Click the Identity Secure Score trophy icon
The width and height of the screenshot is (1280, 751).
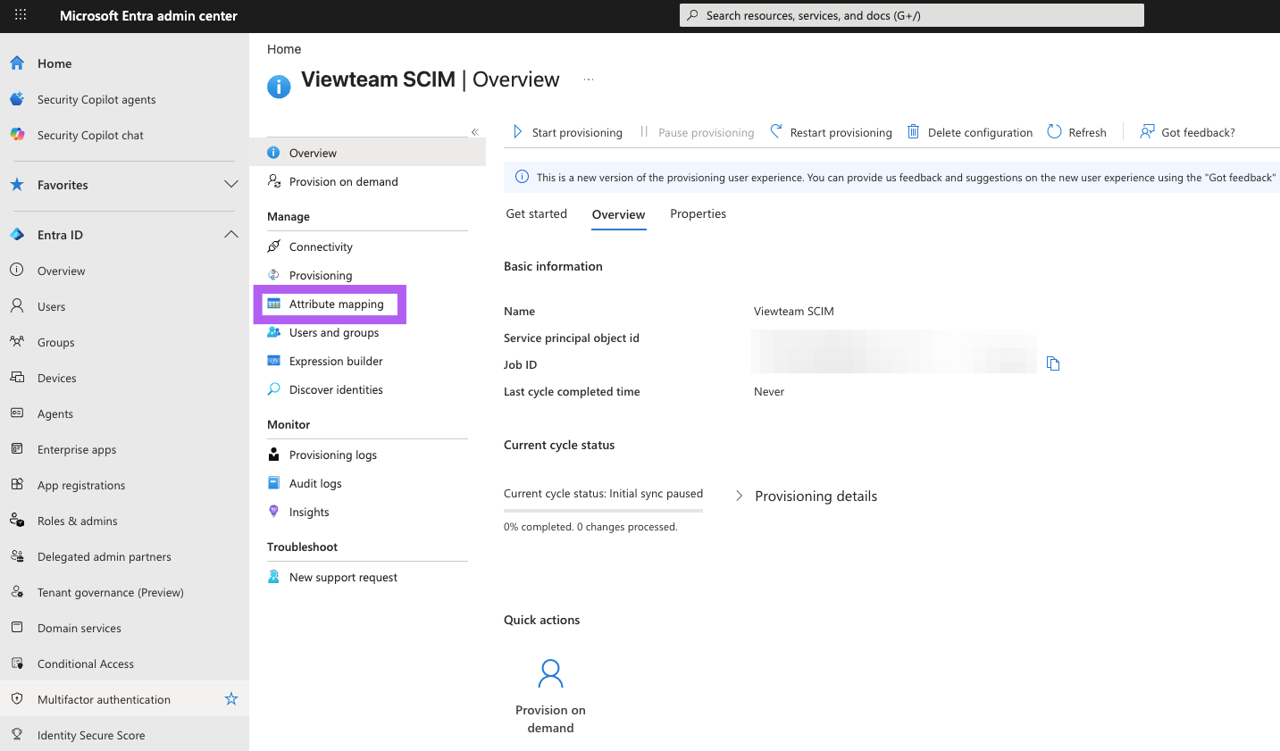tap(17, 735)
